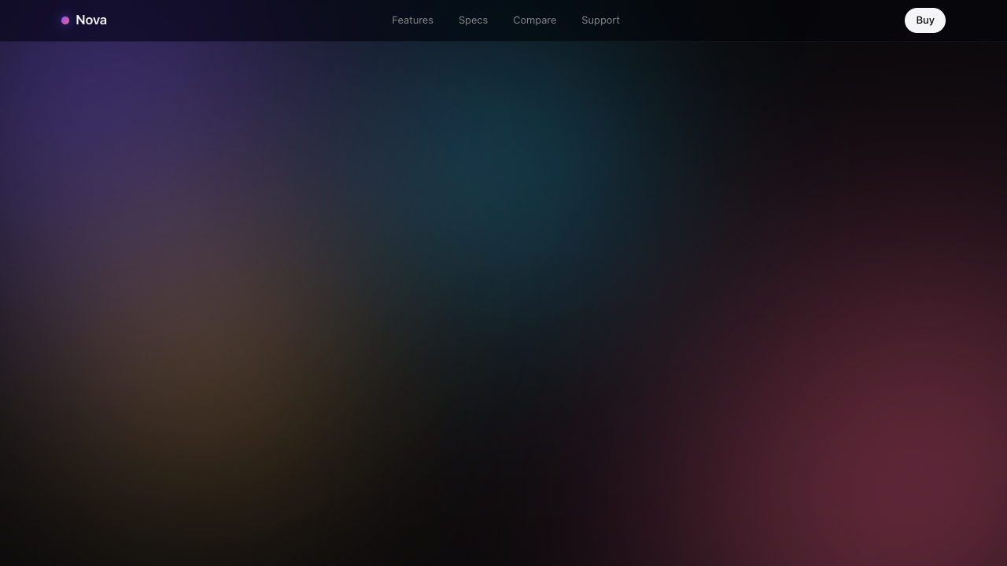Click the Nova logo in the header

pyautogui.click(x=84, y=20)
